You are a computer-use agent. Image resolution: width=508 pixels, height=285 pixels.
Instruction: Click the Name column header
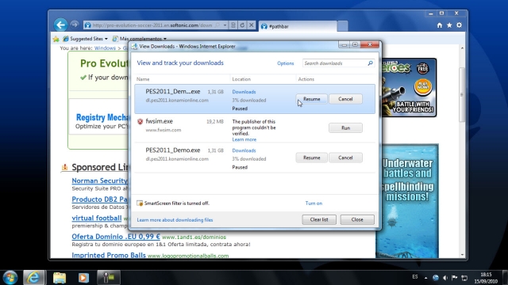tap(143, 79)
